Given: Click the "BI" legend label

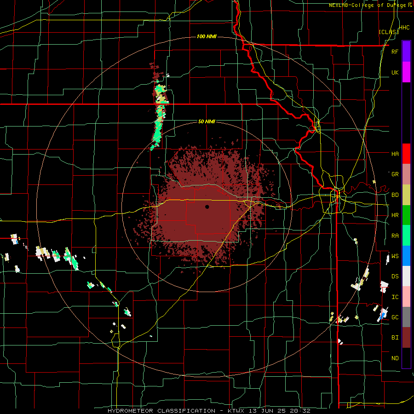Looking at the screenshot, I should pos(395,338).
